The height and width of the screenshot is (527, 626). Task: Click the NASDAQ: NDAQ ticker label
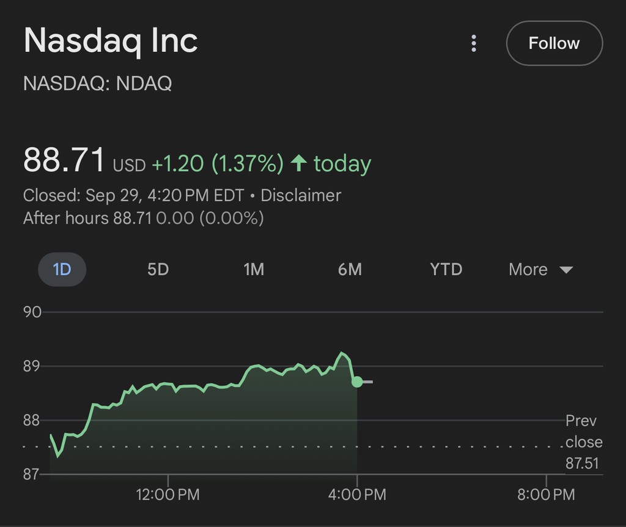pyautogui.click(x=97, y=83)
